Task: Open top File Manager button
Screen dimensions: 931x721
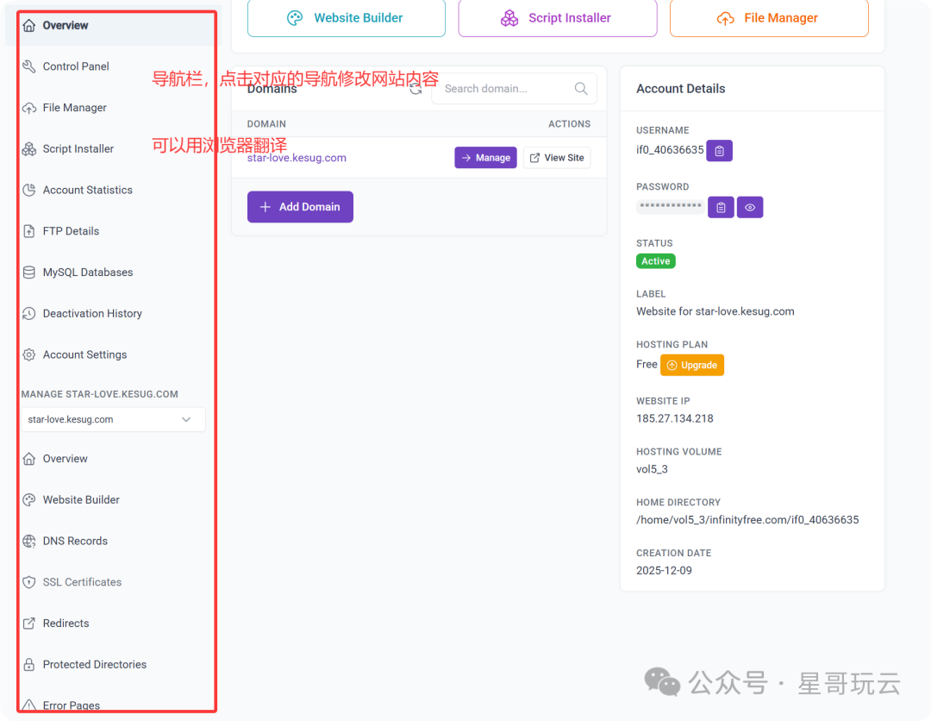Action: pos(769,18)
